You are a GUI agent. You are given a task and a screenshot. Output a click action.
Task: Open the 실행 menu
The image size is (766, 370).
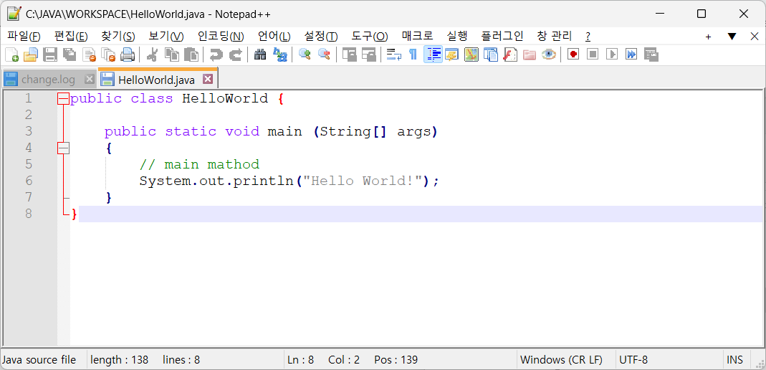click(457, 36)
